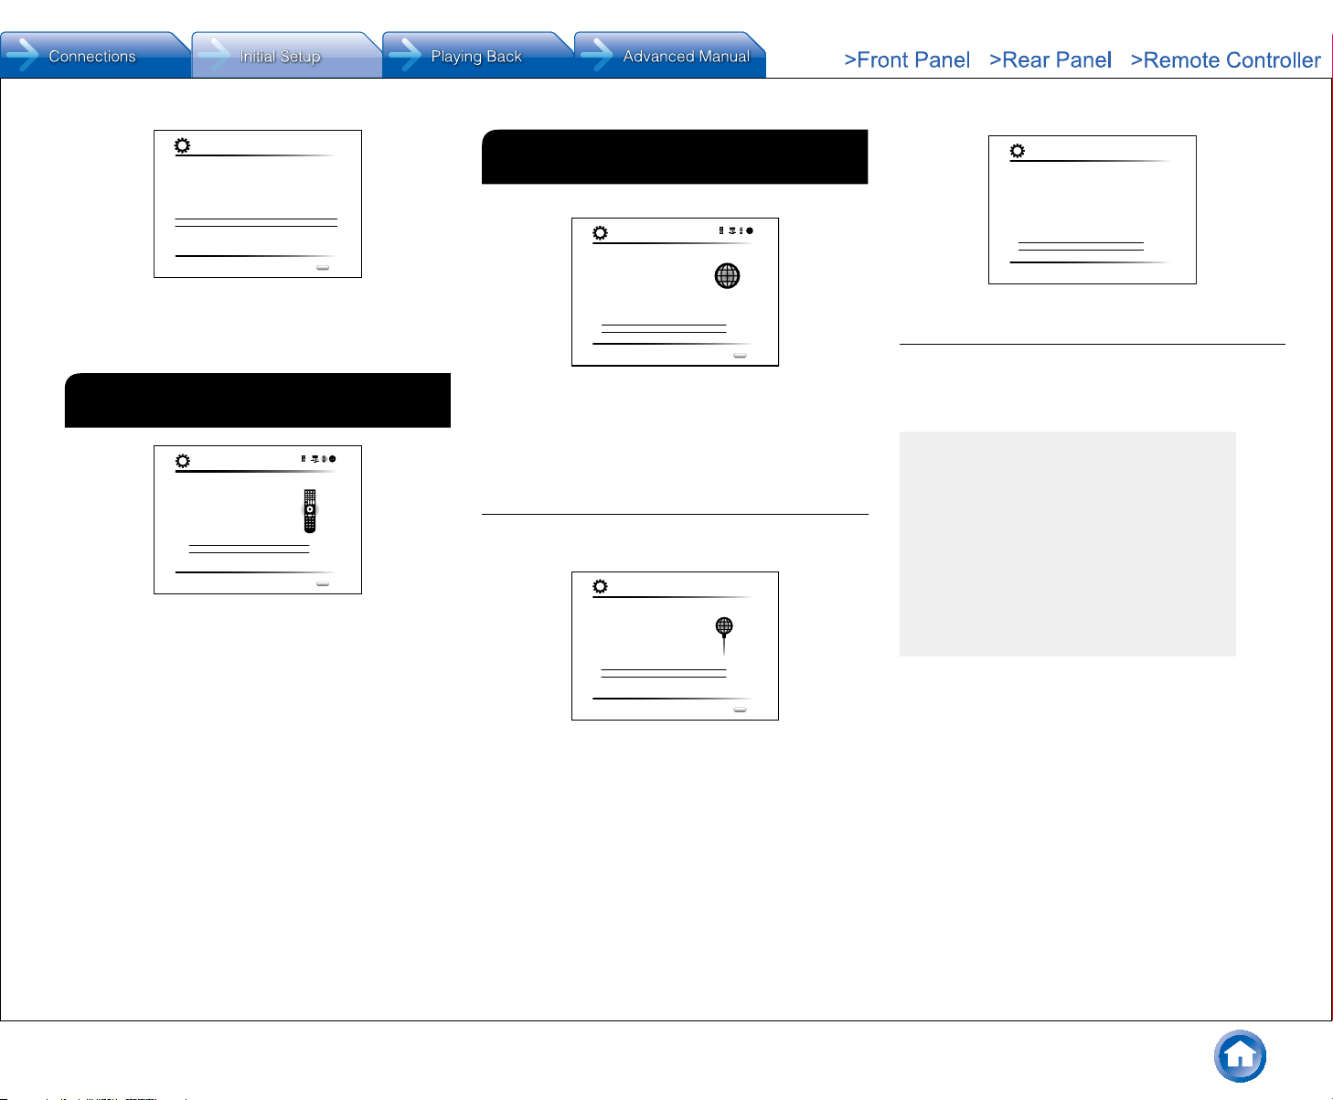This screenshot has height=1100, width=1333.
Task: Click the globe-on-a-pin icon
Action: pos(724,635)
